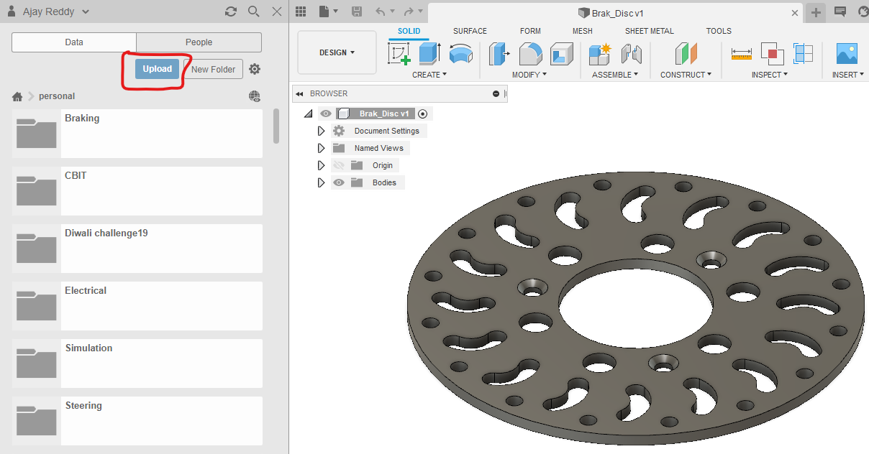Open the Steering folder
Image resolution: width=869 pixels, height=454 pixels.
point(137,421)
